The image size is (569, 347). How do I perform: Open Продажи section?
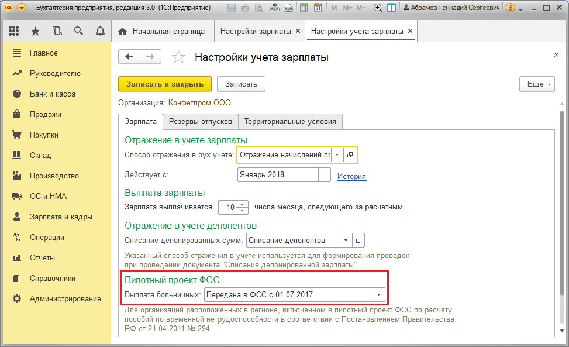(x=57, y=114)
